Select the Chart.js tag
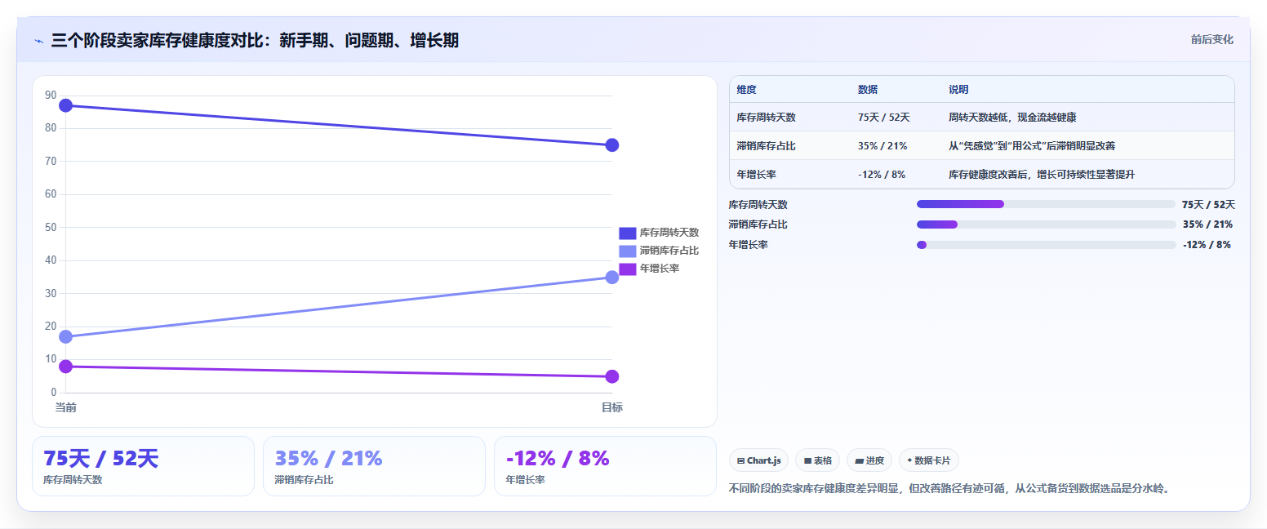 [758, 460]
